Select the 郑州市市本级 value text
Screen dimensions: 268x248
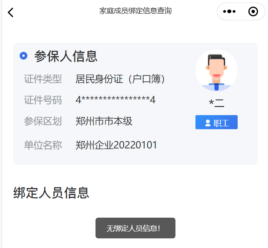coord(104,121)
